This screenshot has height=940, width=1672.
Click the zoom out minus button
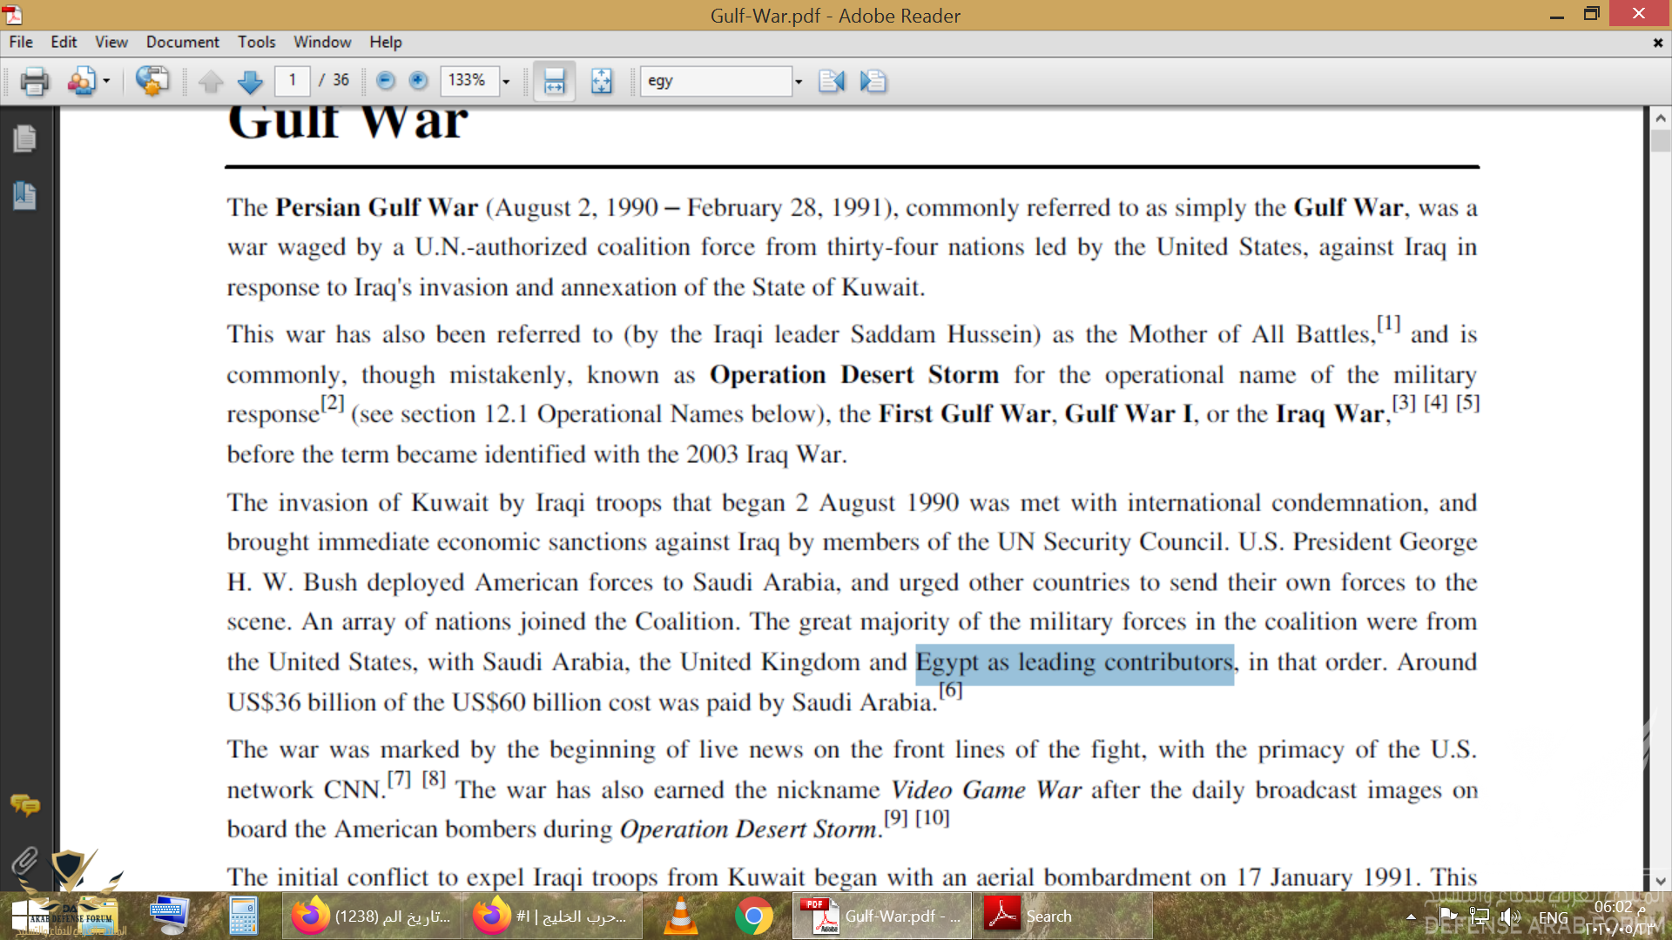click(385, 81)
